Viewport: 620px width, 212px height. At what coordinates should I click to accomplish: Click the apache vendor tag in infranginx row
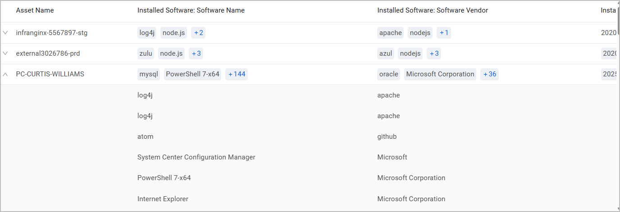[391, 33]
